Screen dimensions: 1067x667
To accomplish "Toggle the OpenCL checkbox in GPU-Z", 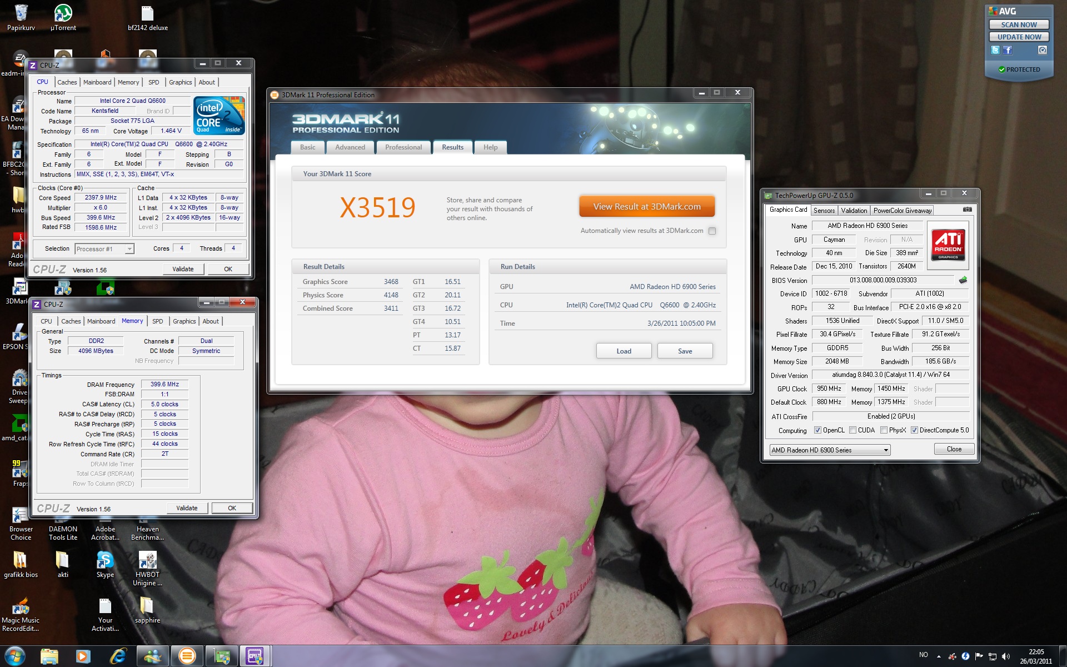I will (817, 430).
